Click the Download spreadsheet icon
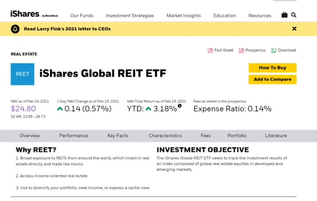The height and width of the screenshot is (201, 317). click(274, 50)
